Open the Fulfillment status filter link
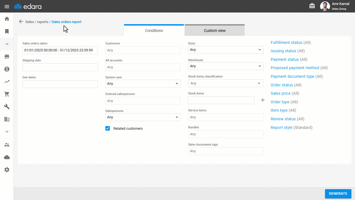Screen dimensions: 355x200 click(286, 42)
